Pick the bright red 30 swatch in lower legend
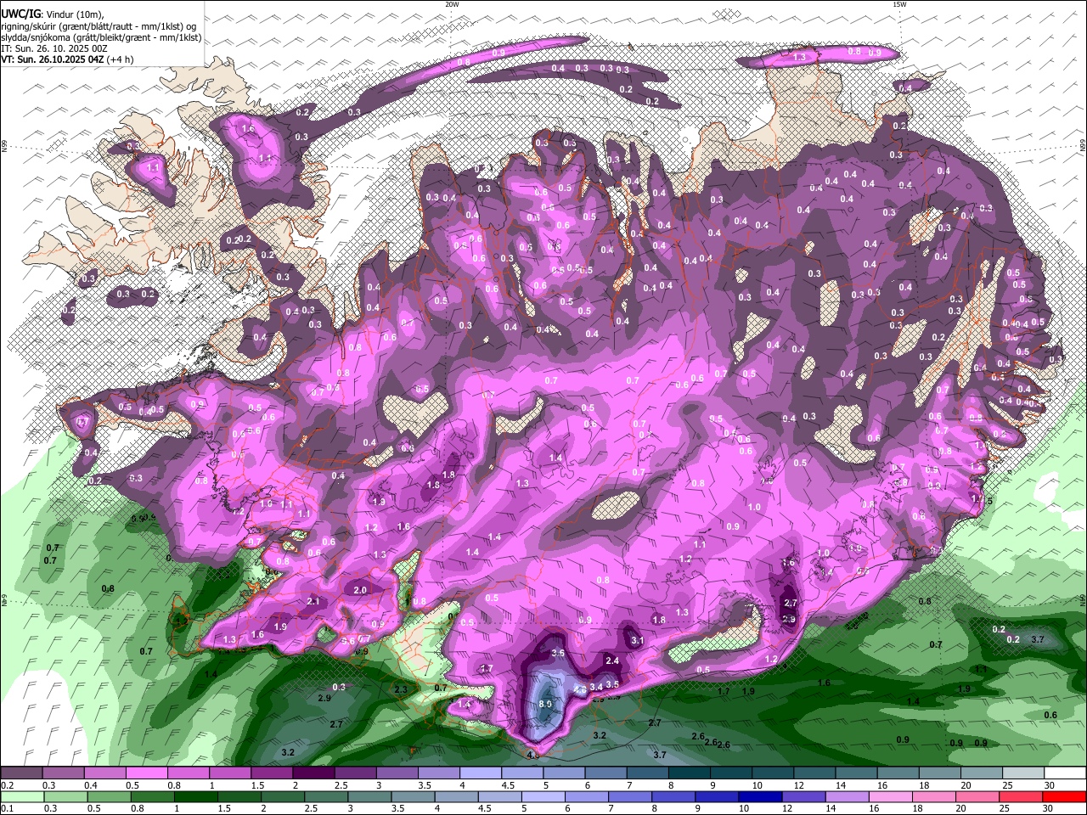 pyautogui.click(x=1065, y=796)
